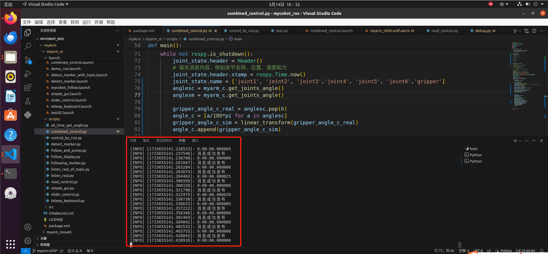Screen dimensions: 548x254
Task: Split the editor to the right
Action: [x=534, y=31]
